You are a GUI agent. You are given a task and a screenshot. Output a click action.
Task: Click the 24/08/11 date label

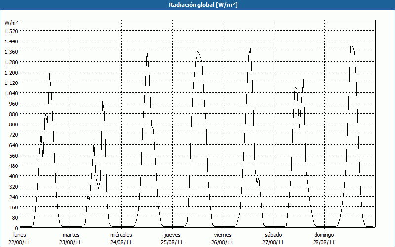click(x=121, y=242)
